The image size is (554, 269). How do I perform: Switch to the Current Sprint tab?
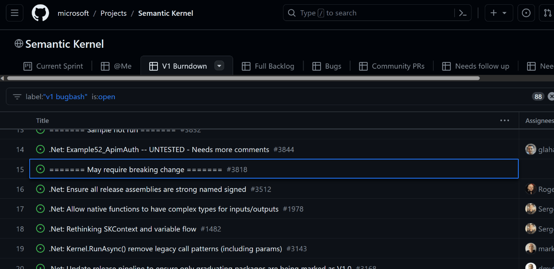[53, 66]
